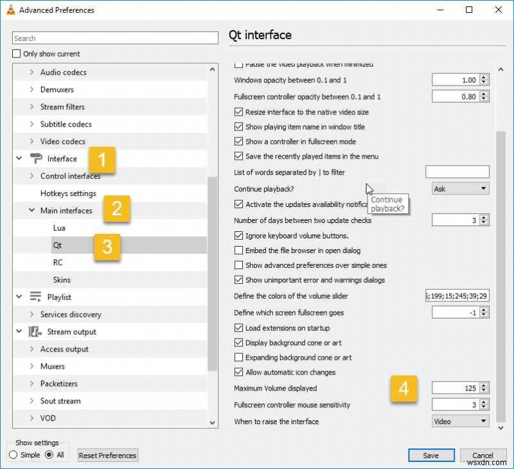This screenshot has width=514, height=469.
Task: Check the 'Only show current' box
Action: (x=16, y=53)
